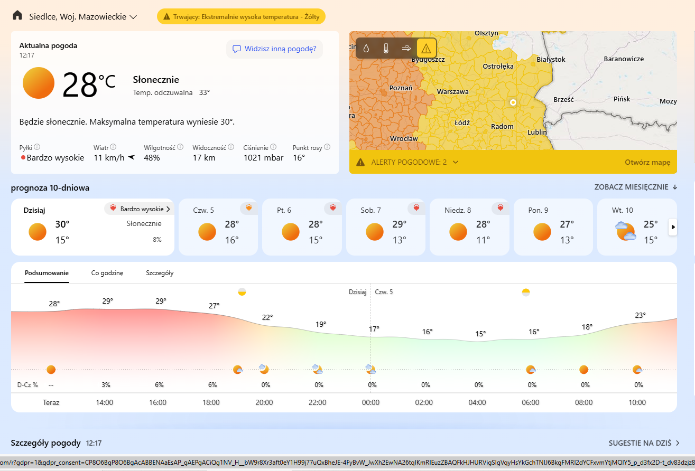The height and width of the screenshot is (471, 695).
Task: Open the Siedlce location dropdown
Action: click(84, 16)
